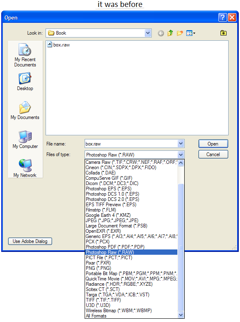The image size is (240, 322).
Task: Choose Photoshop DCS 1.0 format
Action: tap(131, 194)
